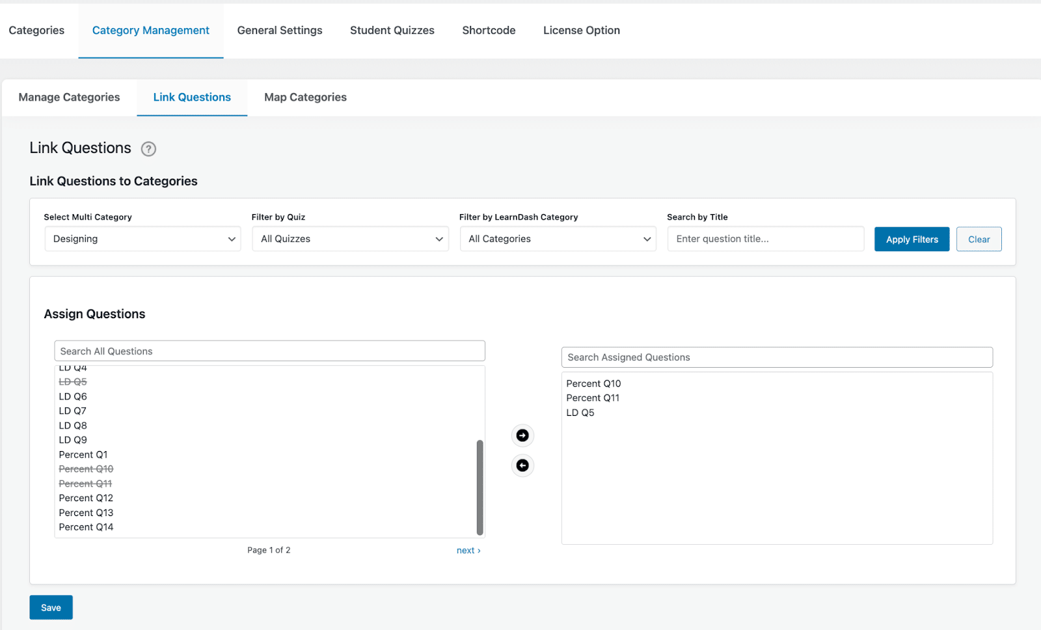Open the Shortcode tab
The width and height of the screenshot is (1041, 630).
(x=489, y=31)
